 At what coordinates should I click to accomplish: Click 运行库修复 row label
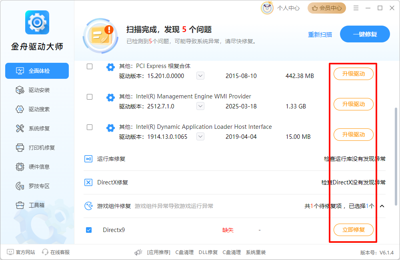(111, 159)
